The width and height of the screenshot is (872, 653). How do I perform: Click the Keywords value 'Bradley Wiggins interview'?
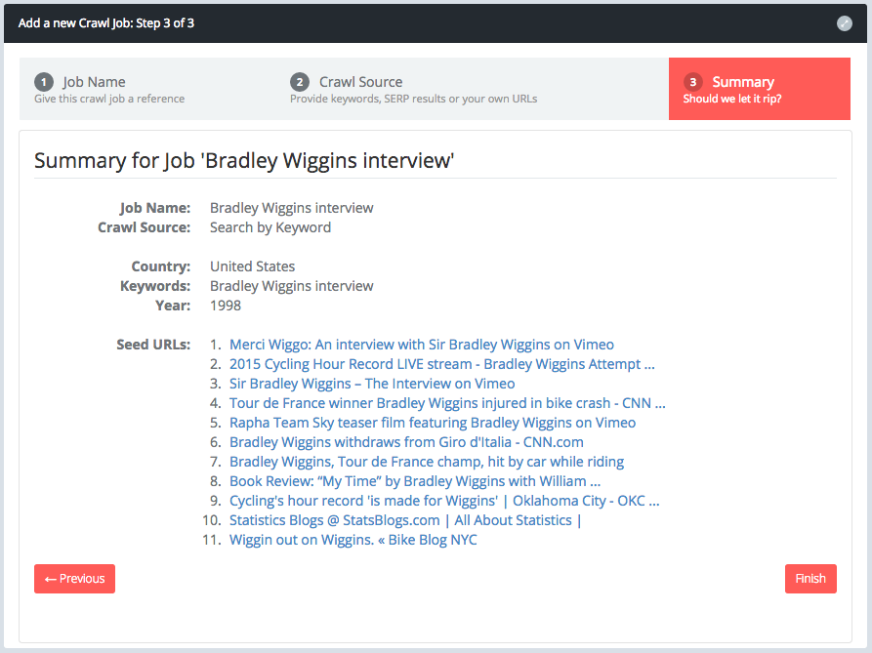pos(291,286)
